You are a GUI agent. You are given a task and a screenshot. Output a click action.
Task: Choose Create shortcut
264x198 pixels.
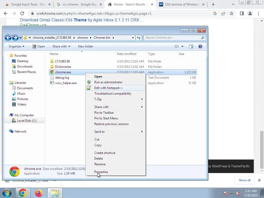tap(115, 153)
